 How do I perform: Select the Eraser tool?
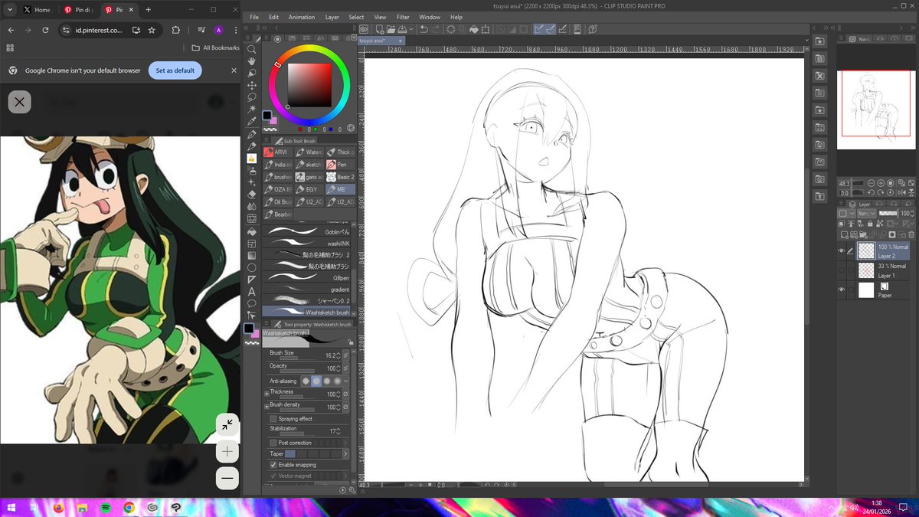click(252, 194)
